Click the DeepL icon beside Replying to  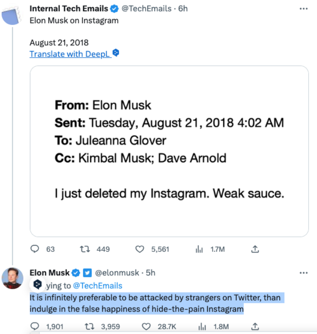[x=38, y=285]
